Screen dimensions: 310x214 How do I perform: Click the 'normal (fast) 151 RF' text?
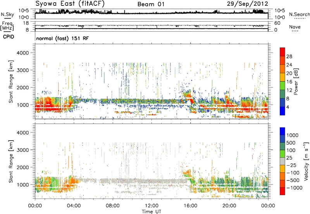click(x=62, y=38)
